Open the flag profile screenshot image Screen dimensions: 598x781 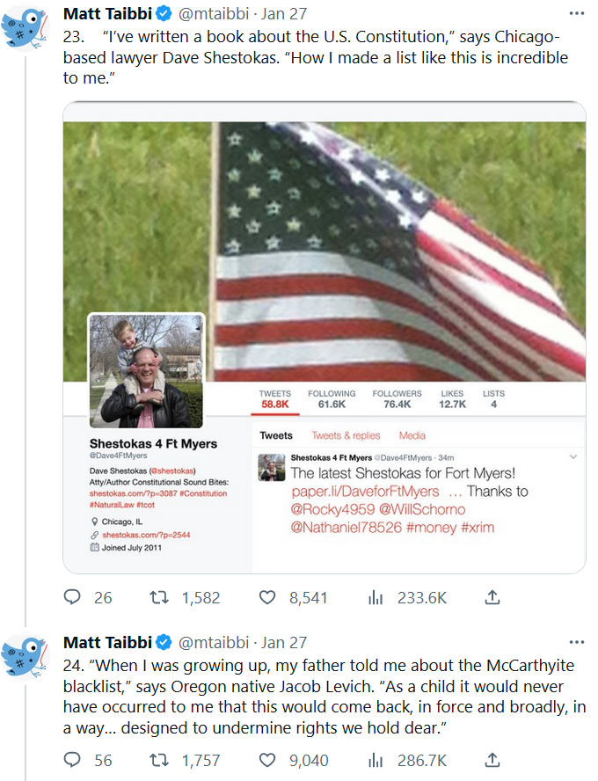pyautogui.click(x=325, y=338)
